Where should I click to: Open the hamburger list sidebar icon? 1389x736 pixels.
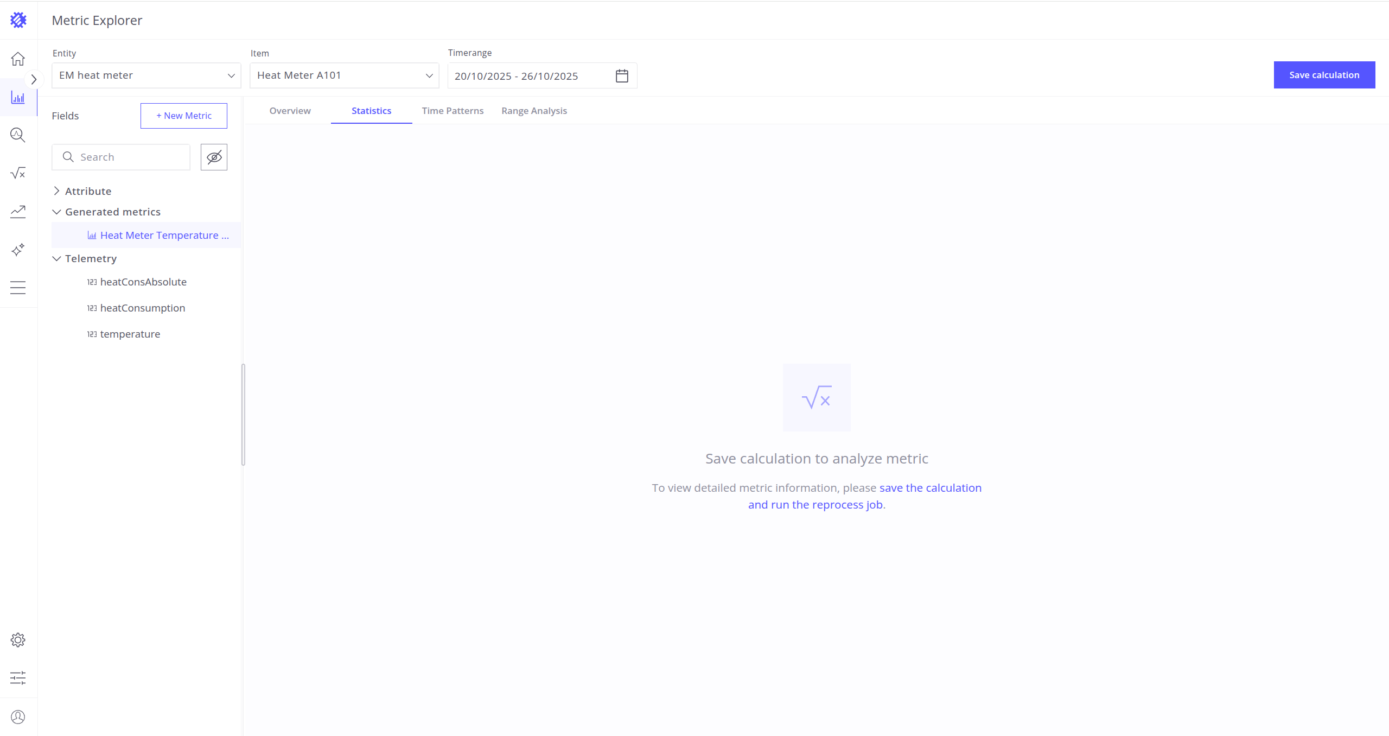18,288
